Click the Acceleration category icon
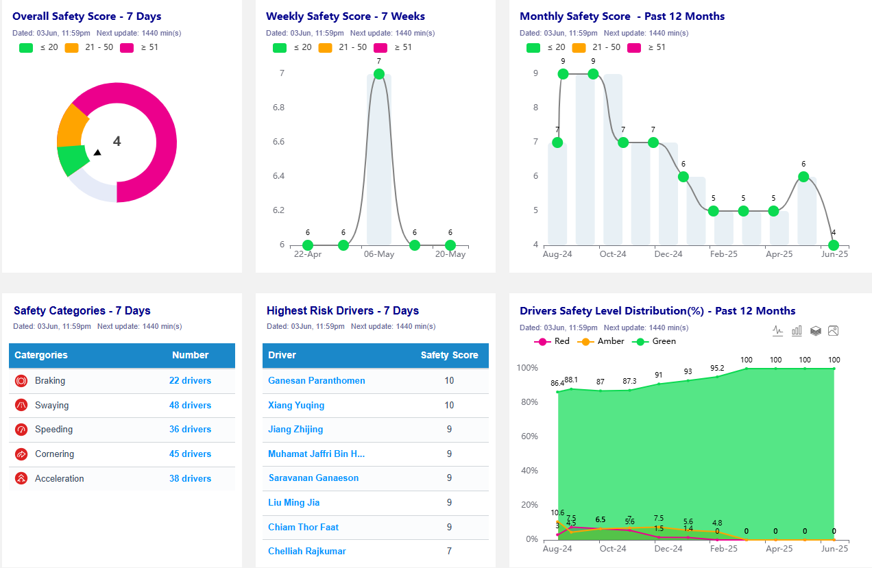The height and width of the screenshot is (568, 872). click(21, 479)
